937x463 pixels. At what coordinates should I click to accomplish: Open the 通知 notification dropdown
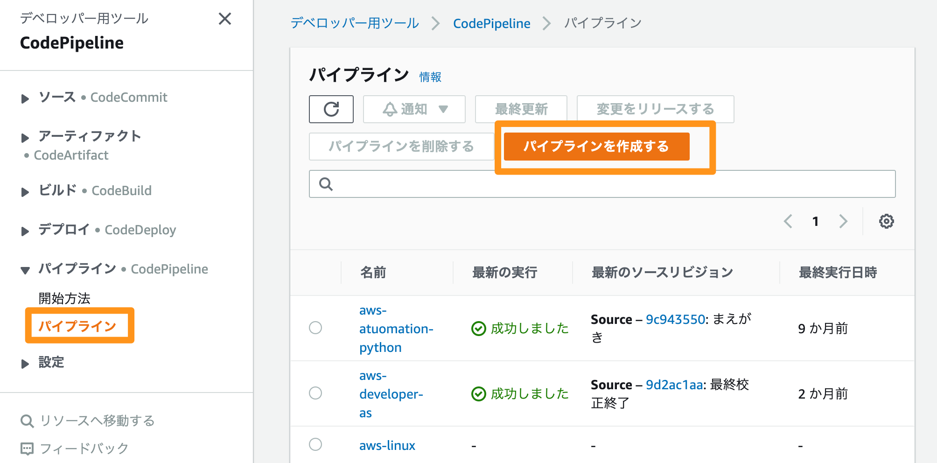414,109
